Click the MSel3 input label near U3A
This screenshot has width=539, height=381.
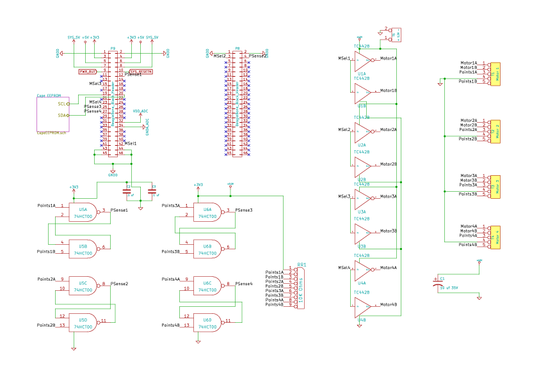[x=344, y=197]
